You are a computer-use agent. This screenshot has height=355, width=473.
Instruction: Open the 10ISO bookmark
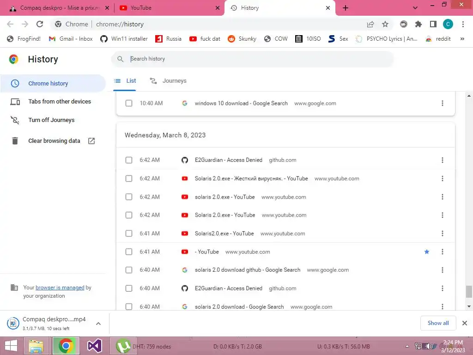[308, 39]
